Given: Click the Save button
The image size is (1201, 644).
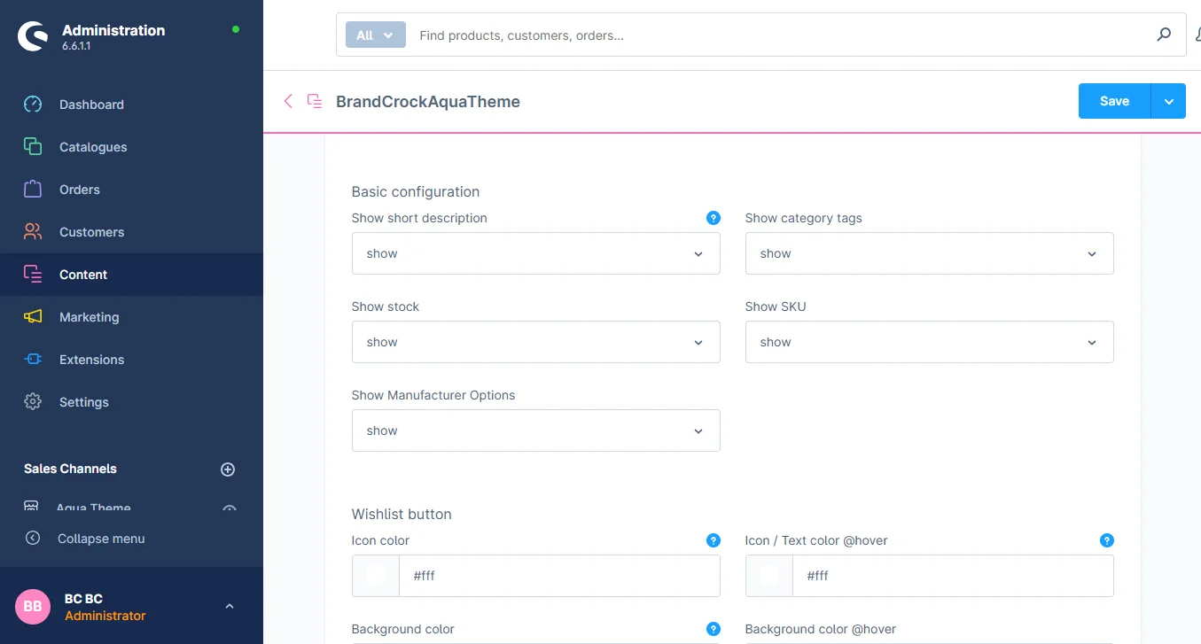Looking at the screenshot, I should (1114, 101).
